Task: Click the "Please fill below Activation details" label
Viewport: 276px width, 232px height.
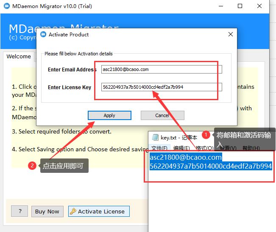Action: (x=78, y=54)
